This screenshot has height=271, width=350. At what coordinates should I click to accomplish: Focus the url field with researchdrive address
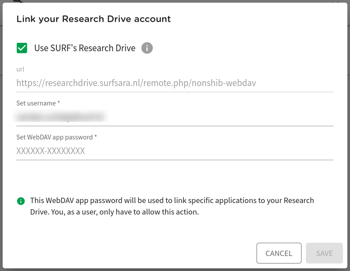pos(175,83)
